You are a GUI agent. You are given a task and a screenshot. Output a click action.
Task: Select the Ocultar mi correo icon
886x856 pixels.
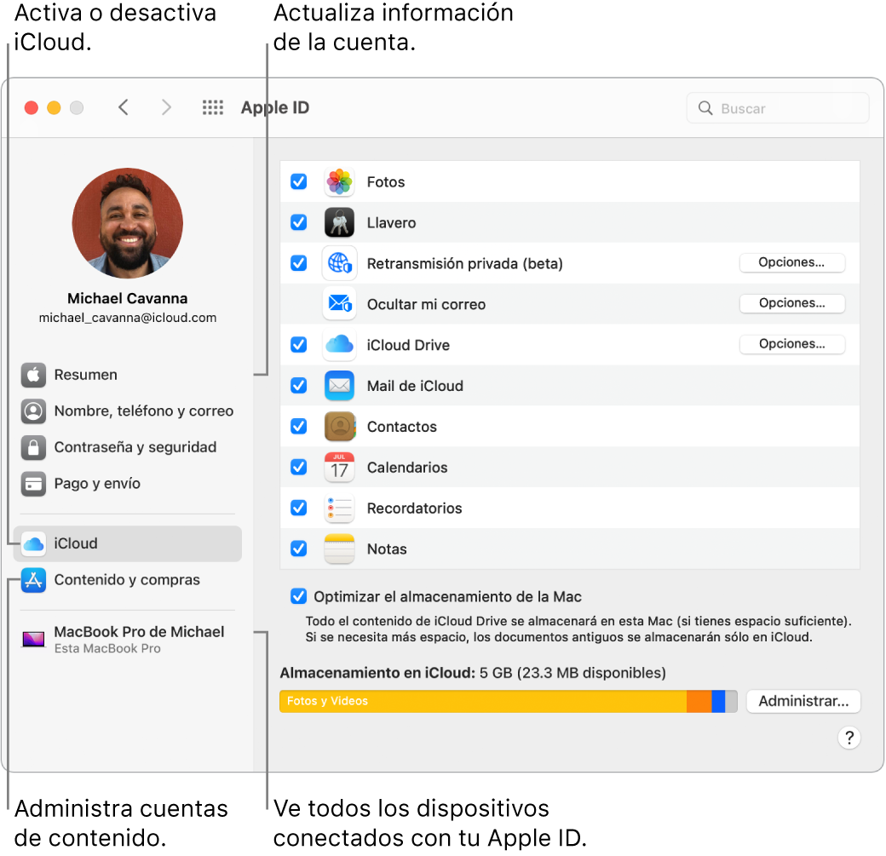click(x=339, y=304)
